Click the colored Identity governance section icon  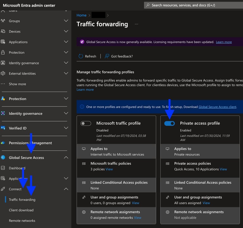point(3,113)
